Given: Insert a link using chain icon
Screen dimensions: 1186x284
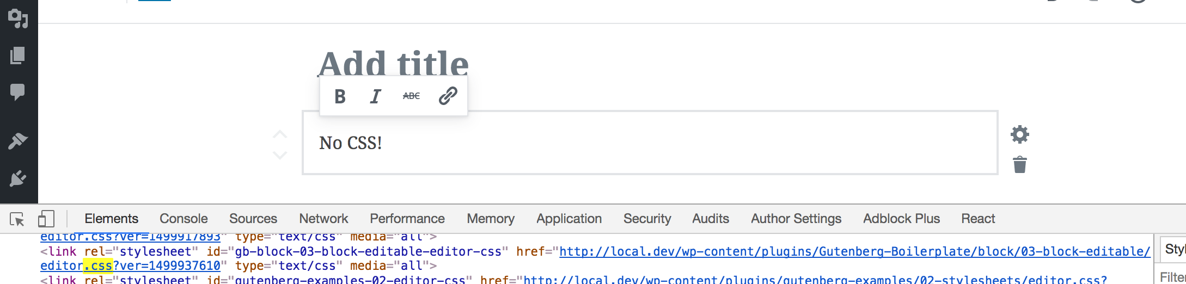Looking at the screenshot, I should point(448,96).
